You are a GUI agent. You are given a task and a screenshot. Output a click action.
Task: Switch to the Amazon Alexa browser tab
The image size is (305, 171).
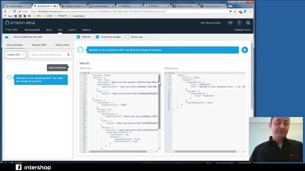tap(18, 6)
